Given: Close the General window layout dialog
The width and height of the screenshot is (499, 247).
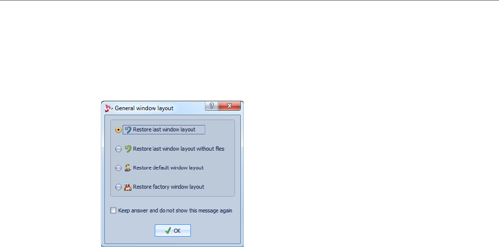Looking at the screenshot, I should coord(229,106).
